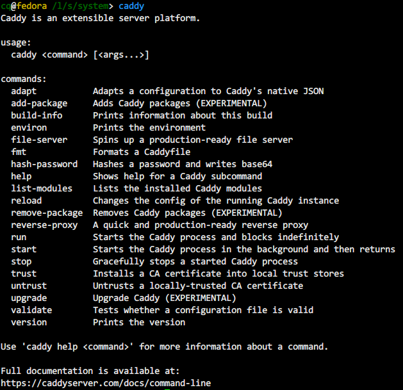Click 'Shows help for a Caddy subcommand'

point(177,176)
